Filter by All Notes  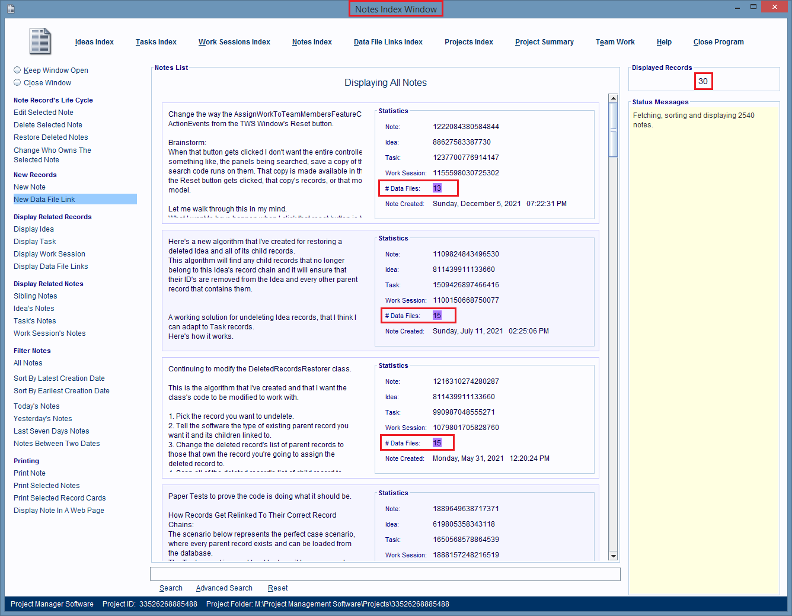click(28, 363)
